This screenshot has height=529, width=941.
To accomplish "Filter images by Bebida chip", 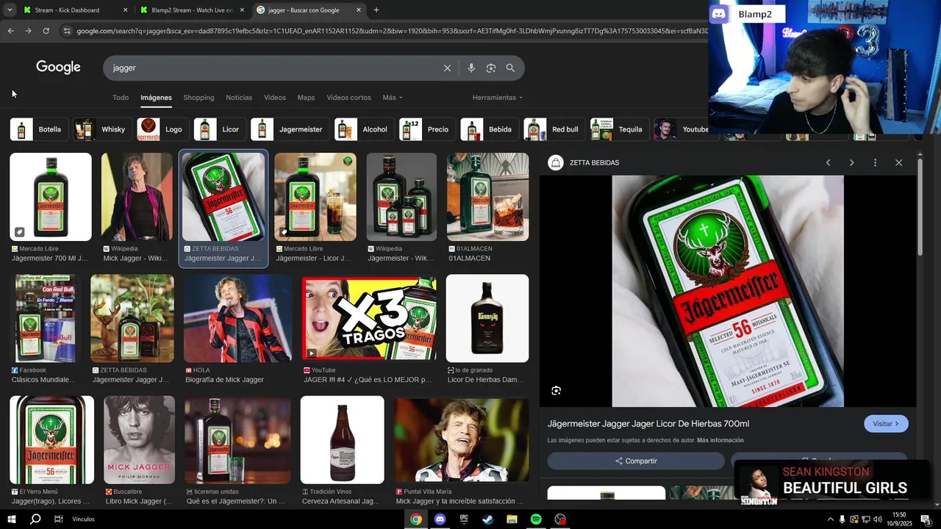I will [x=490, y=129].
